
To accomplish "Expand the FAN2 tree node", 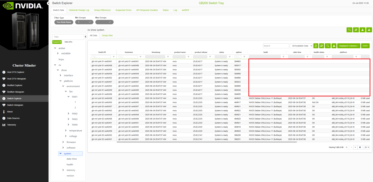I will (68, 114).
